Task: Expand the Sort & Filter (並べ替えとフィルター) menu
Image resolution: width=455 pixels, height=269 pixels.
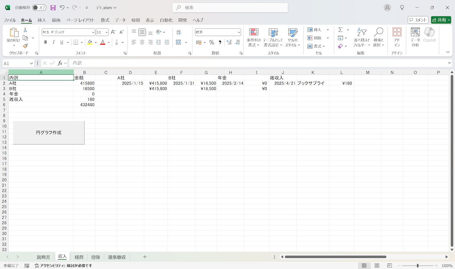Action: [x=361, y=37]
